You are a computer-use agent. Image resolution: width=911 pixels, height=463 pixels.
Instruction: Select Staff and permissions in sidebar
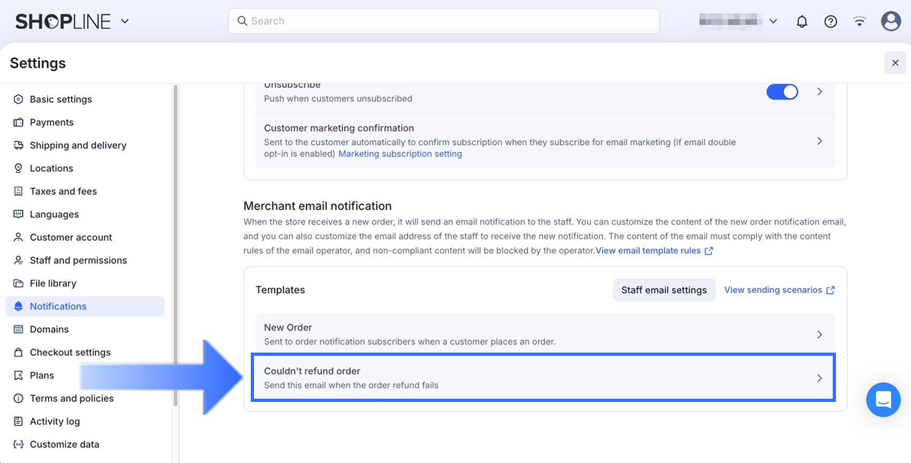(78, 260)
